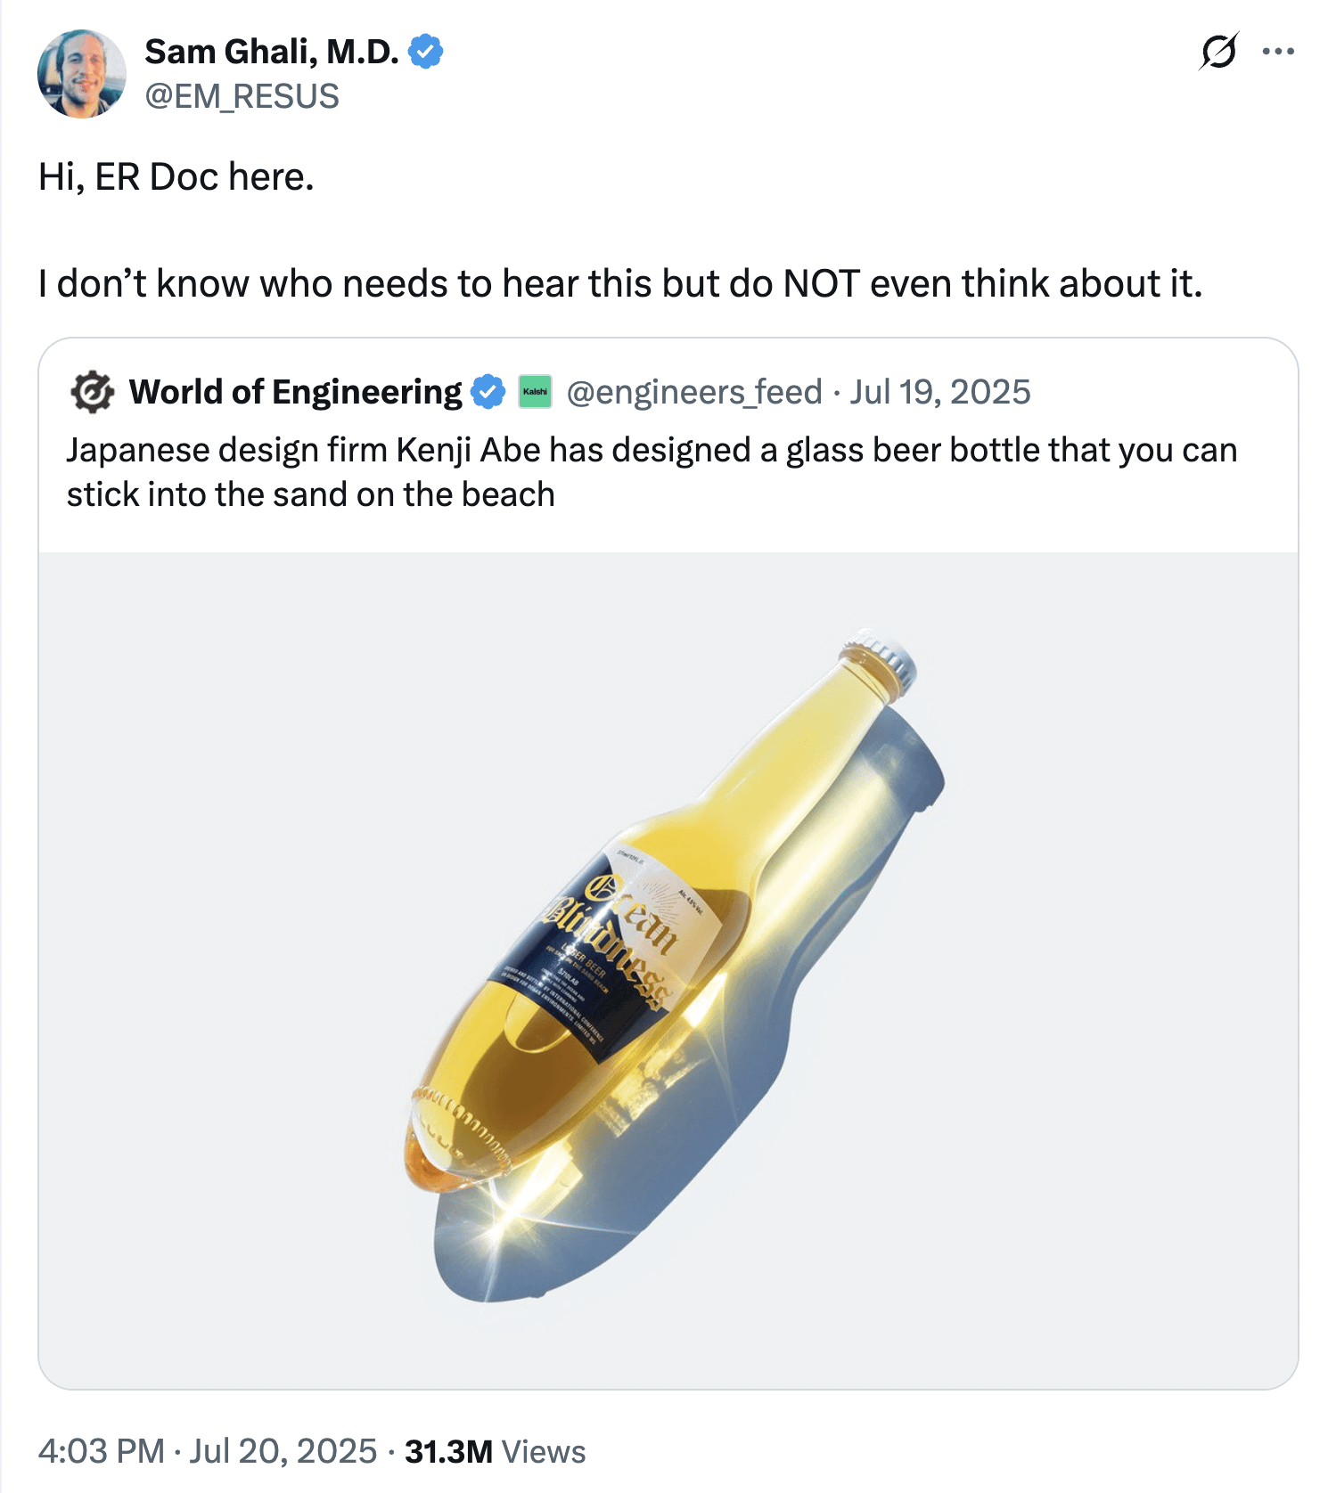Viewport: 1328px width, 1493px height.
Task: Open the World of Engineering account name
Action: point(295,392)
